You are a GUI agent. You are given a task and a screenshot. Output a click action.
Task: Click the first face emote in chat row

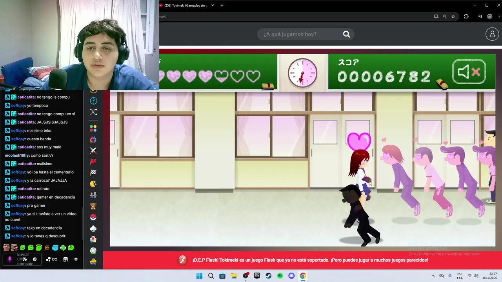(6, 248)
